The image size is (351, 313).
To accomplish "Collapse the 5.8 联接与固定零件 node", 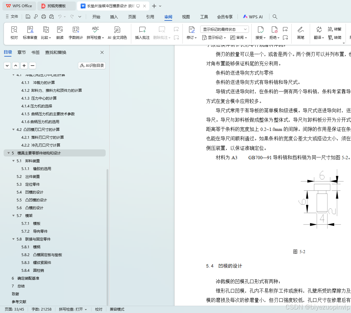I will click(x=14, y=239).
